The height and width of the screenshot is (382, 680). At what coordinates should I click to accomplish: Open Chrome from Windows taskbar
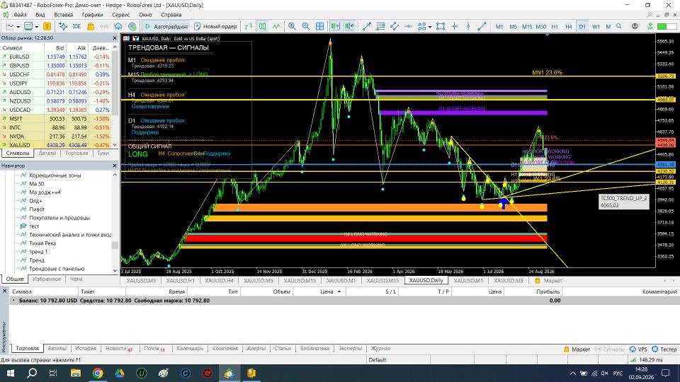click(98, 373)
